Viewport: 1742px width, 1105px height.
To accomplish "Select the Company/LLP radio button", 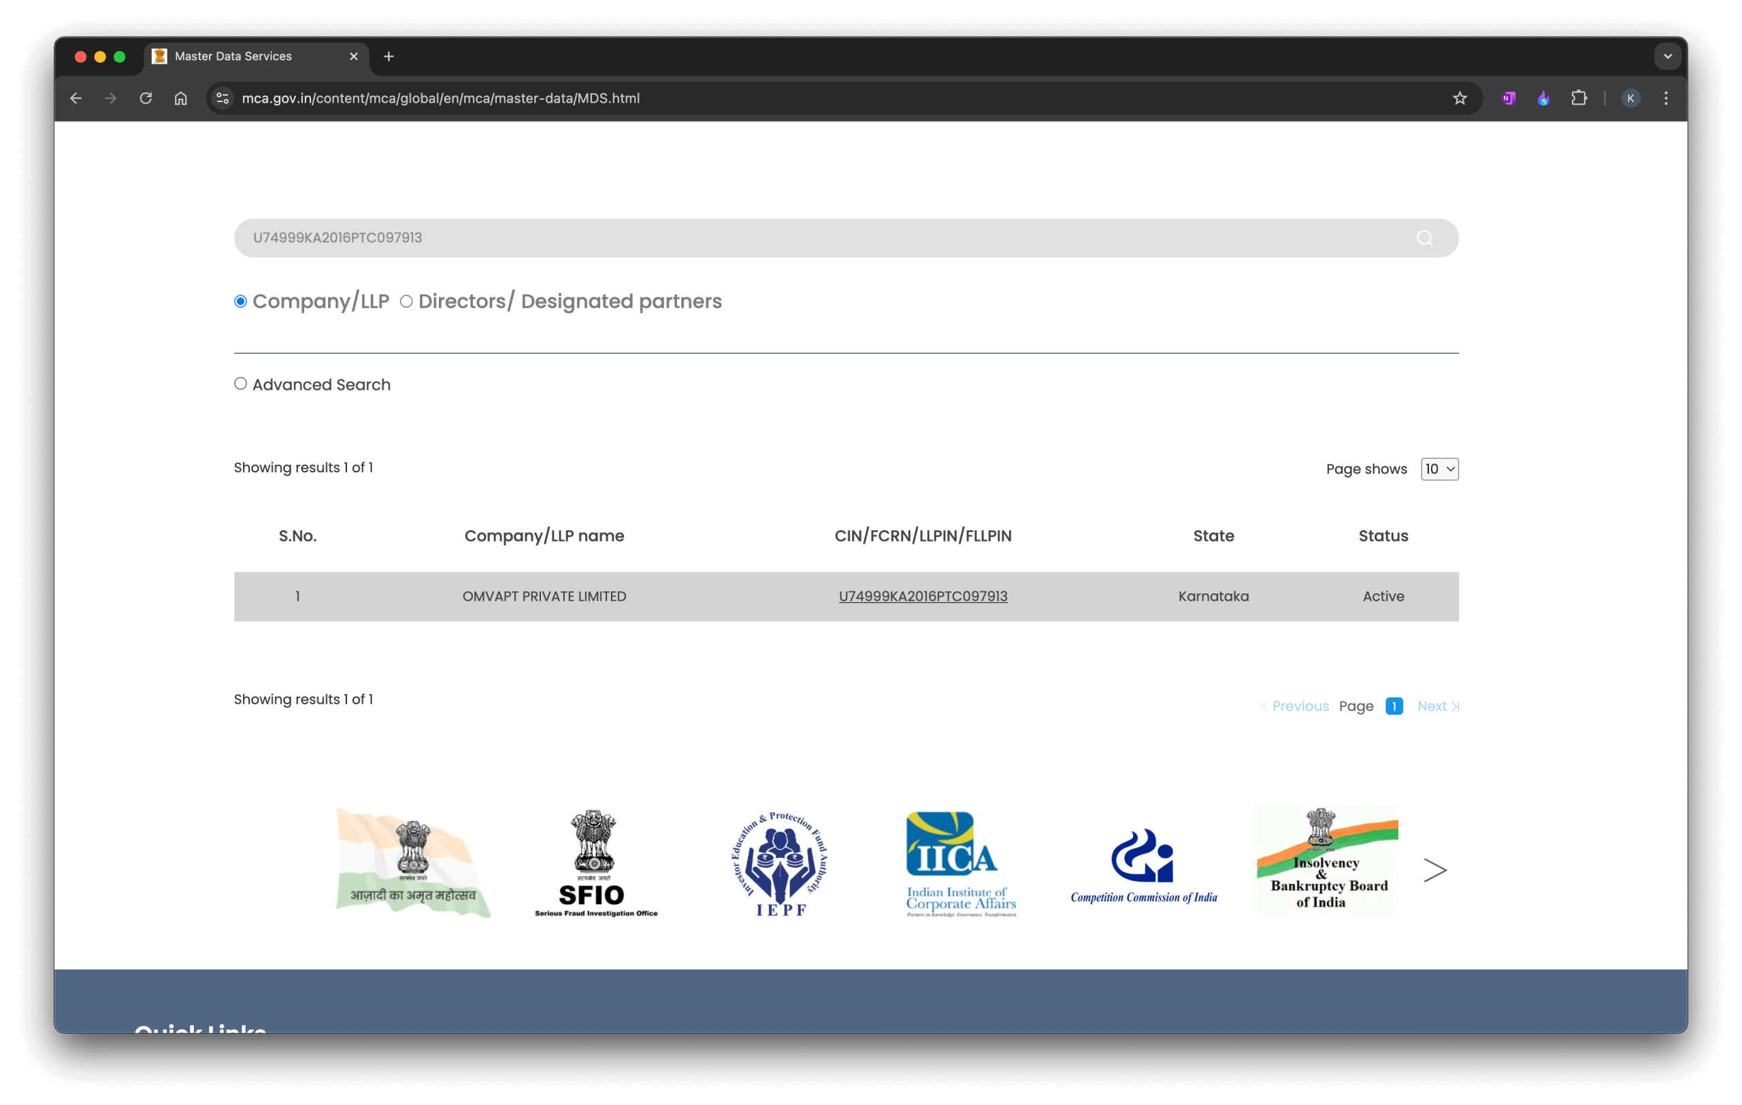I will (240, 301).
